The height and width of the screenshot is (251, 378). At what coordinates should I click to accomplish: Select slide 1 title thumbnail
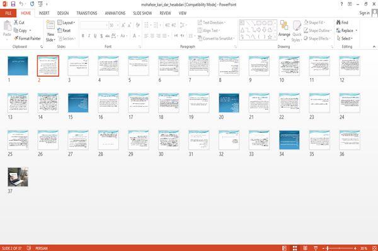(18, 65)
